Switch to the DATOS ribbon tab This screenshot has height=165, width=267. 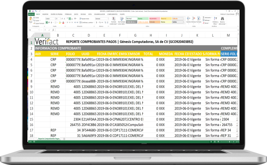click(x=76, y=14)
